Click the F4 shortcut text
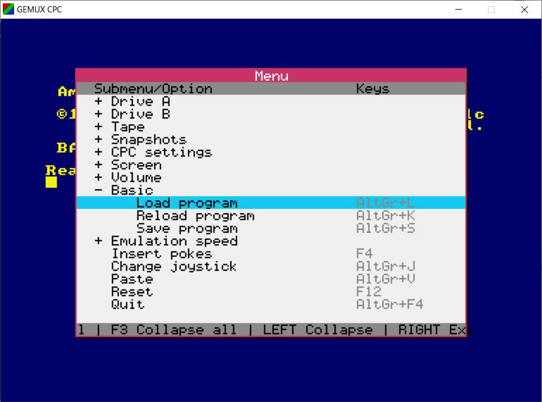The height and width of the screenshot is (402, 542). point(365,254)
